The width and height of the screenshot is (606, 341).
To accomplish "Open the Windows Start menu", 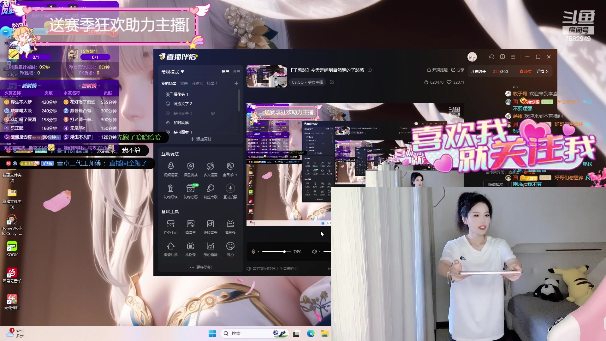I will [x=212, y=333].
